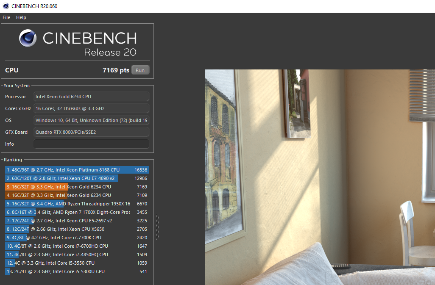Open the File menu
435x285 pixels.
click(6, 17)
